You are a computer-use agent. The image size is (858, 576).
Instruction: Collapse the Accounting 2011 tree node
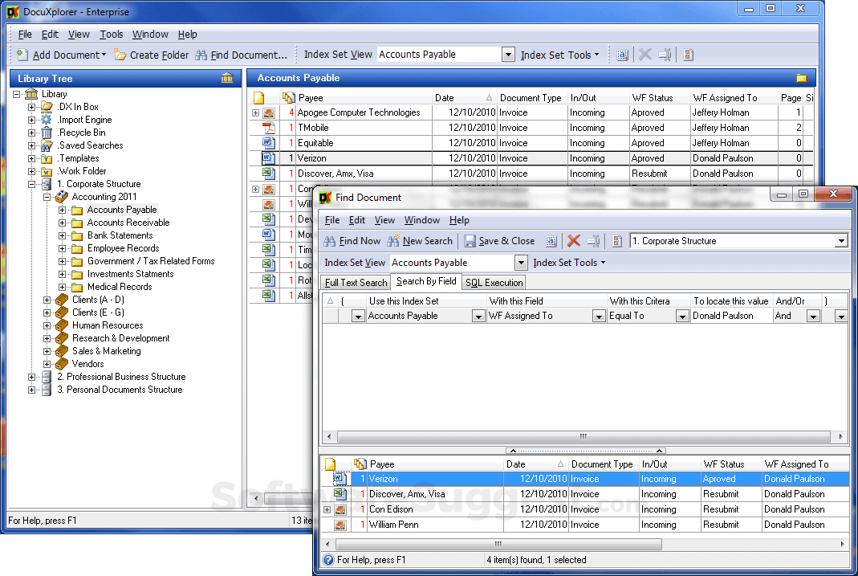(47, 197)
